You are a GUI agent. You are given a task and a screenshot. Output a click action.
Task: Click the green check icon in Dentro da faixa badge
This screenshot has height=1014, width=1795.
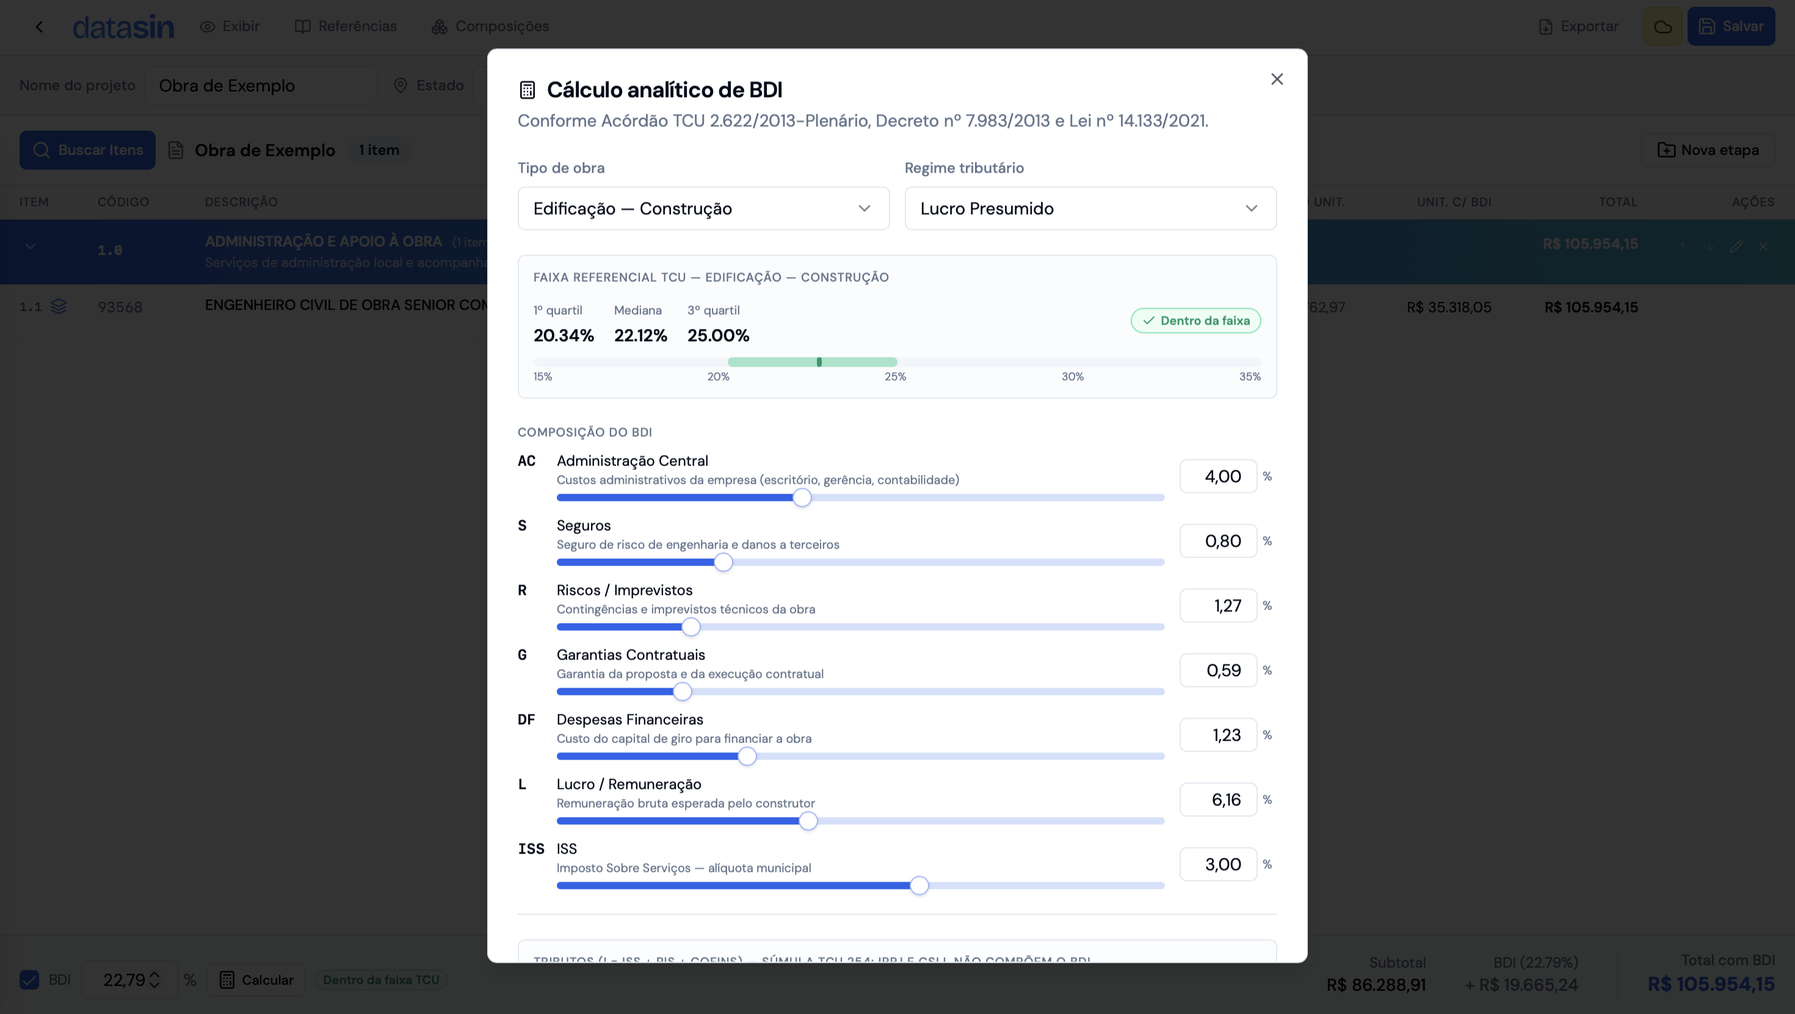pos(1148,321)
